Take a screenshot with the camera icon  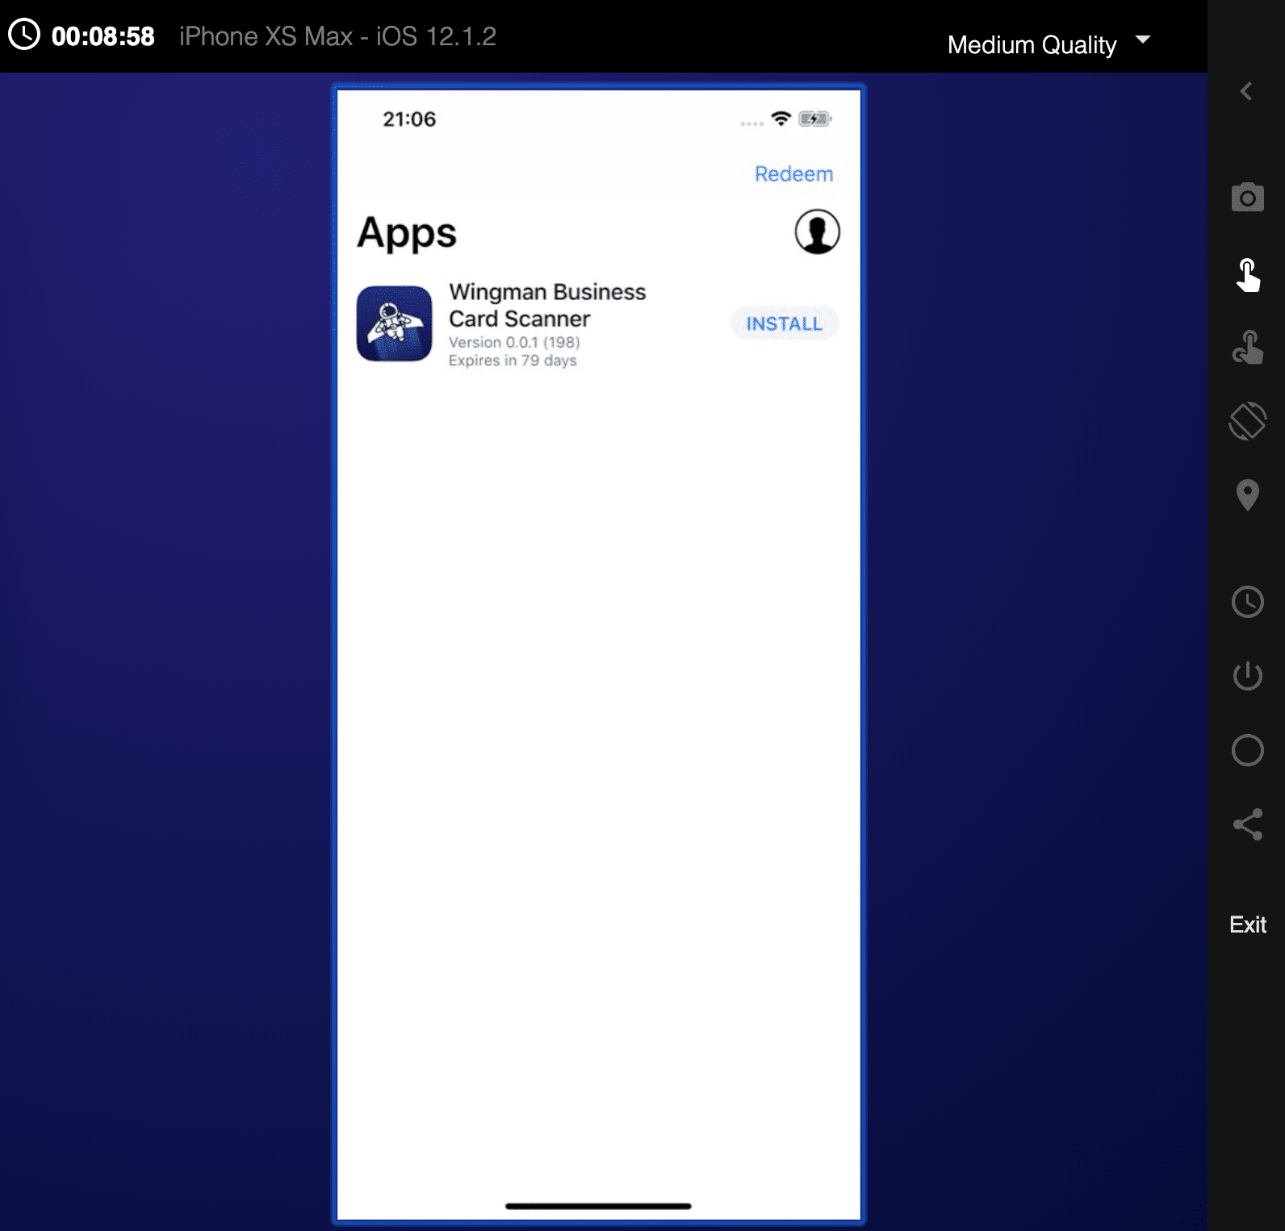[x=1247, y=197]
